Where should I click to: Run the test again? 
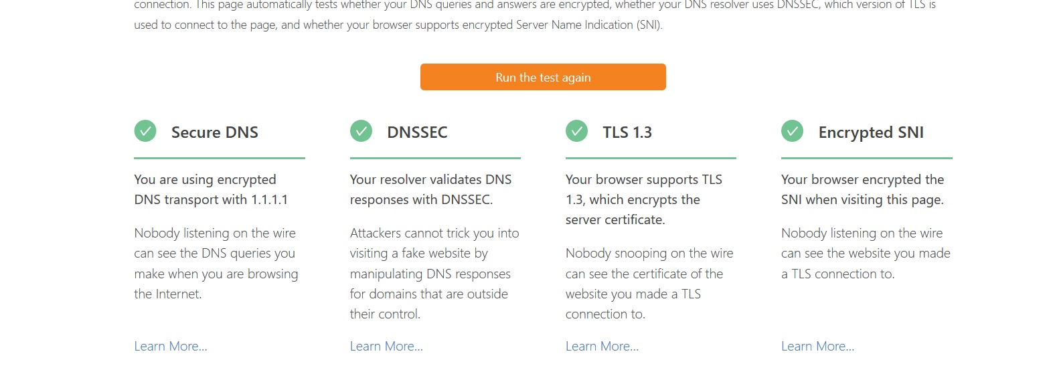coord(543,77)
